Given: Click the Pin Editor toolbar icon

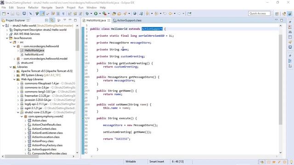Looking at the screenshot, I should [x=189, y=13].
